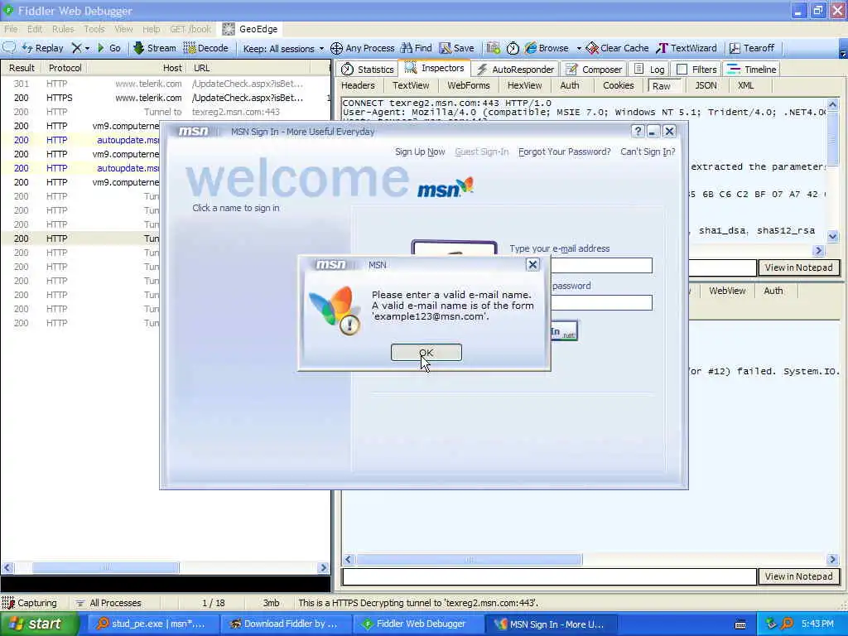The height and width of the screenshot is (636, 848).
Task: Open the TextWizard tool
Action: coord(687,48)
